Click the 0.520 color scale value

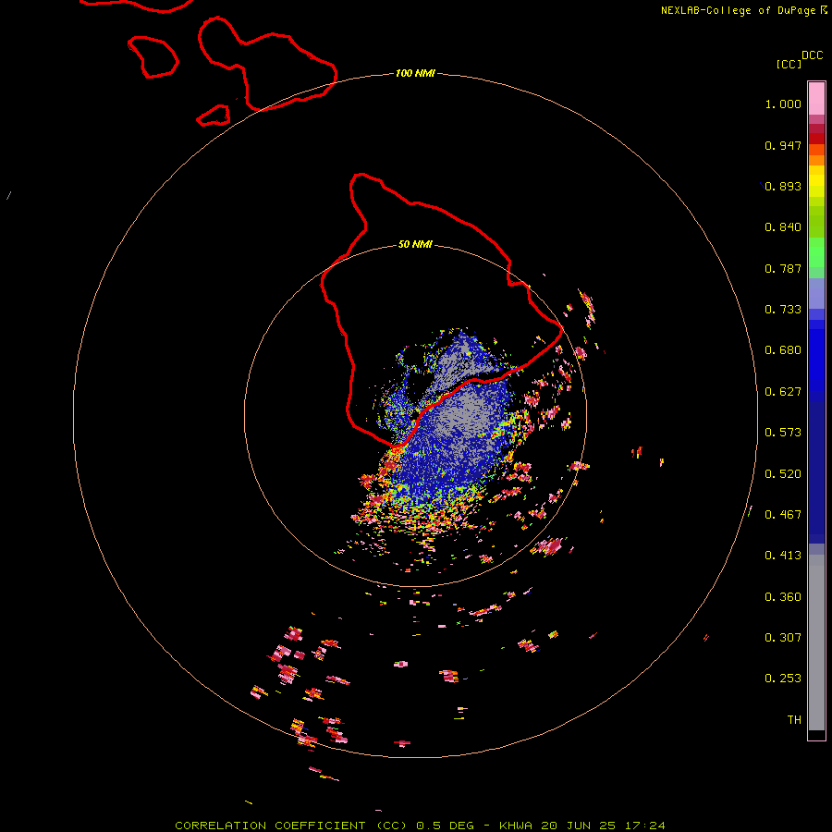coord(783,474)
